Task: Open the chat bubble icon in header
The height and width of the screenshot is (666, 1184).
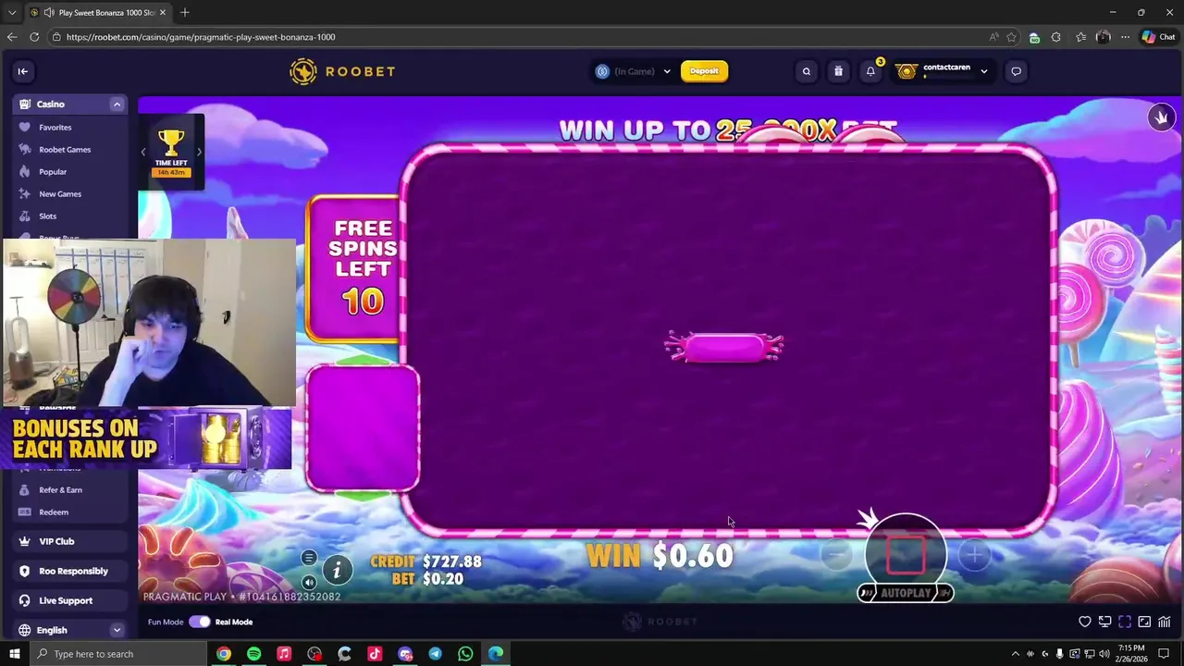Action: coord(1016,71)
